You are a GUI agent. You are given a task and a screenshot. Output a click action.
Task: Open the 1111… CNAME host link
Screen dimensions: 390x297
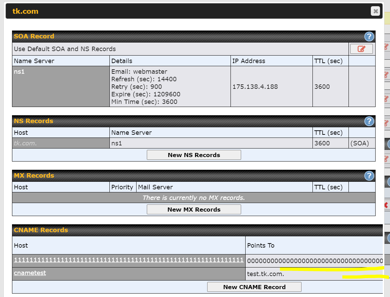click(x=129, y=260)
